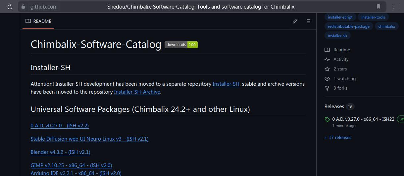The width and height of the screenshot is (404, 176).
Task: Click the redistributable-package topic tag
Action: pos(349,26)
